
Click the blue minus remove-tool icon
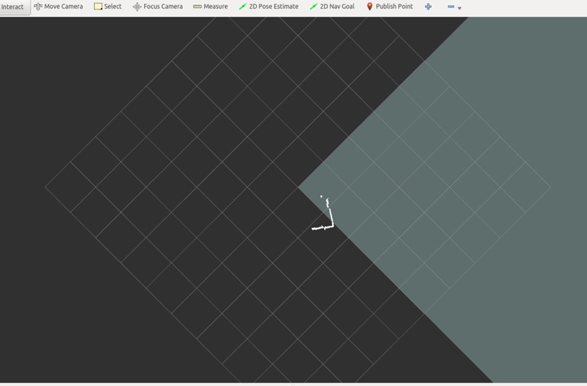(450, 7)
